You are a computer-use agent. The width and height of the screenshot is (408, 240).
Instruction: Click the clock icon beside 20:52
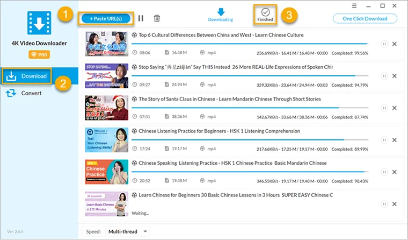(135, 180)
